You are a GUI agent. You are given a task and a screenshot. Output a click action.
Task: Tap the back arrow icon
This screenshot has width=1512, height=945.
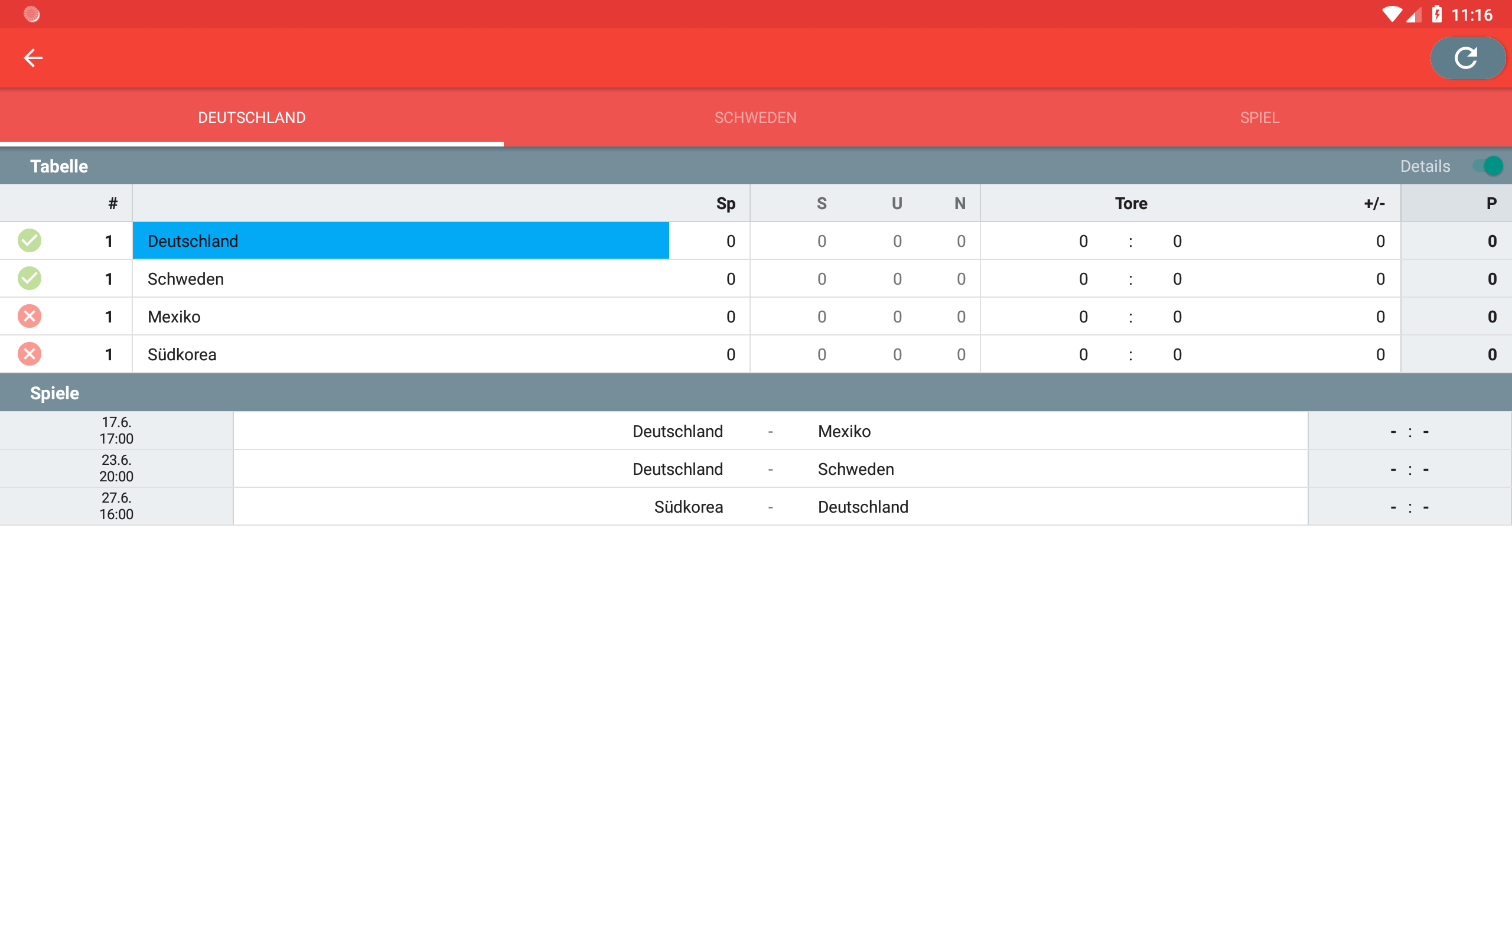pyautogui.click(x=33, y=58)
